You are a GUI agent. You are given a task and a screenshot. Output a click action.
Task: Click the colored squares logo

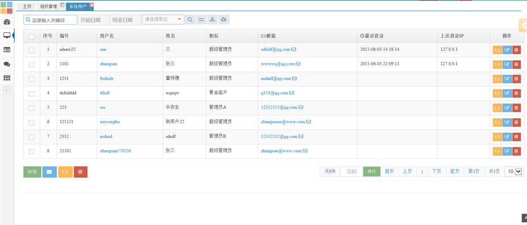point(7,7)
